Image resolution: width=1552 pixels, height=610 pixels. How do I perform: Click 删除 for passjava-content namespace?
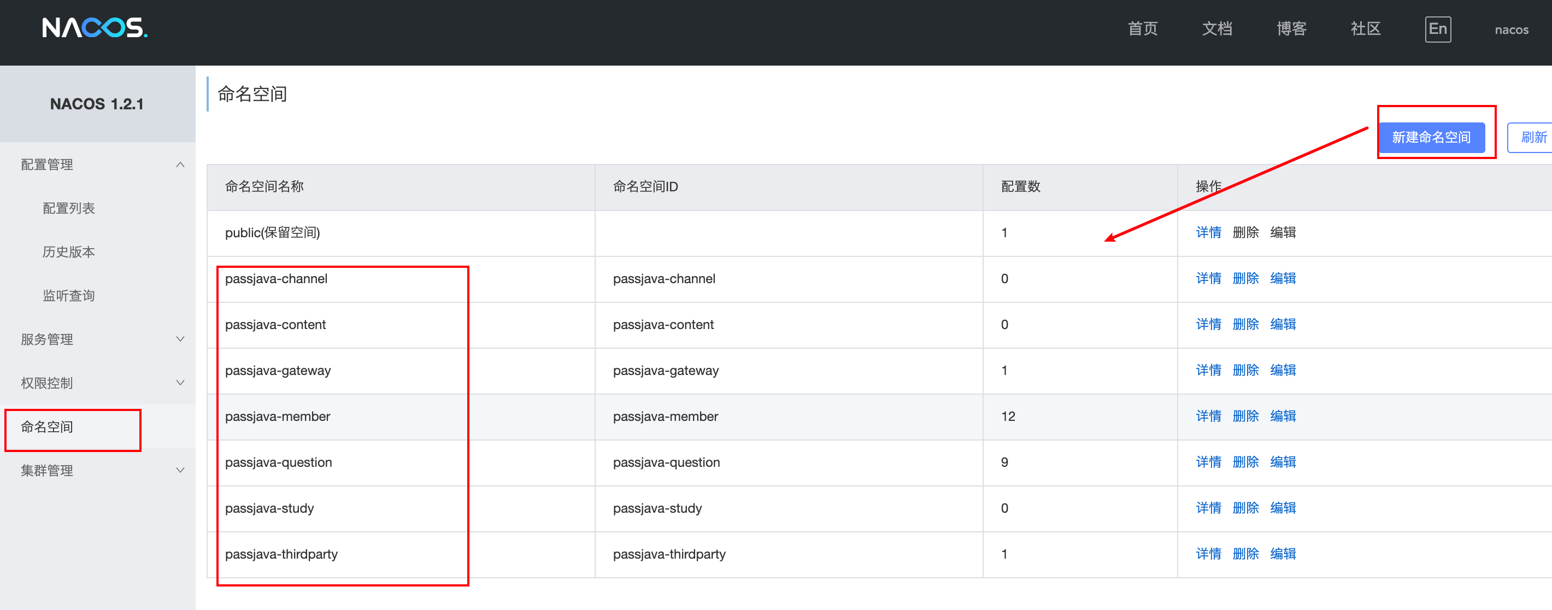1245,324
